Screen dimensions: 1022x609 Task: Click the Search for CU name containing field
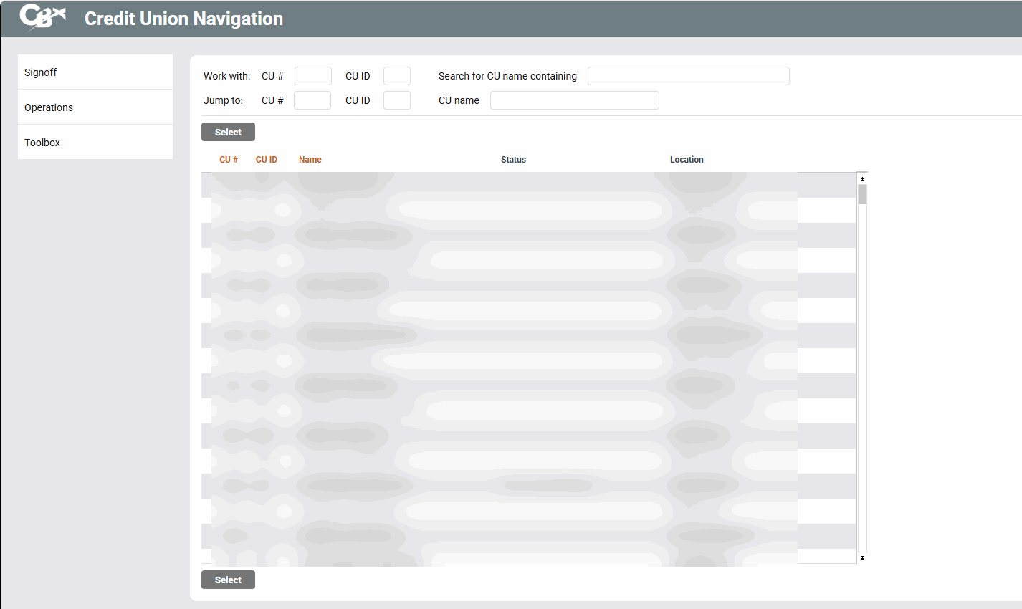pyautogui.click(x=688, y=76)
